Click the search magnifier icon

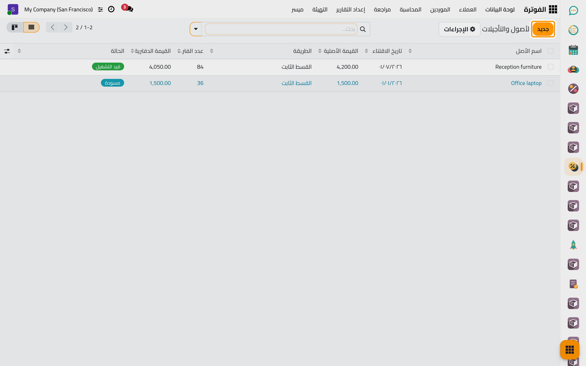363,29
